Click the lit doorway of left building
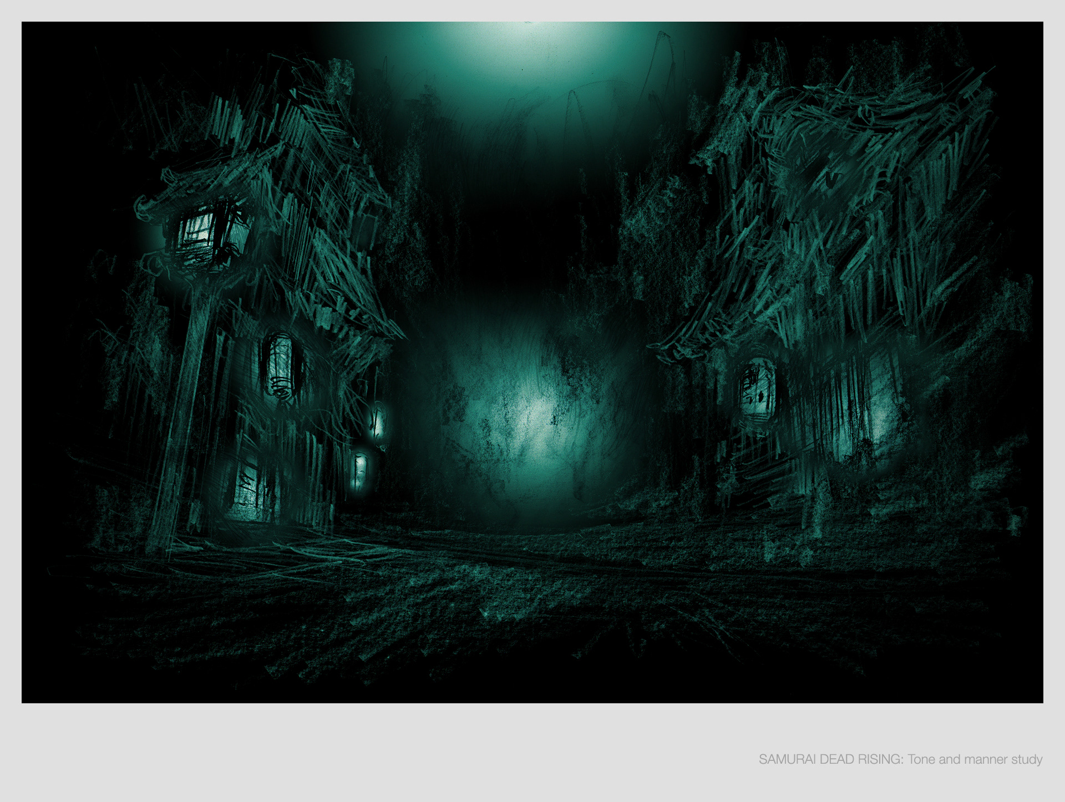The image size is (1065, 802). tap(248, 489)
